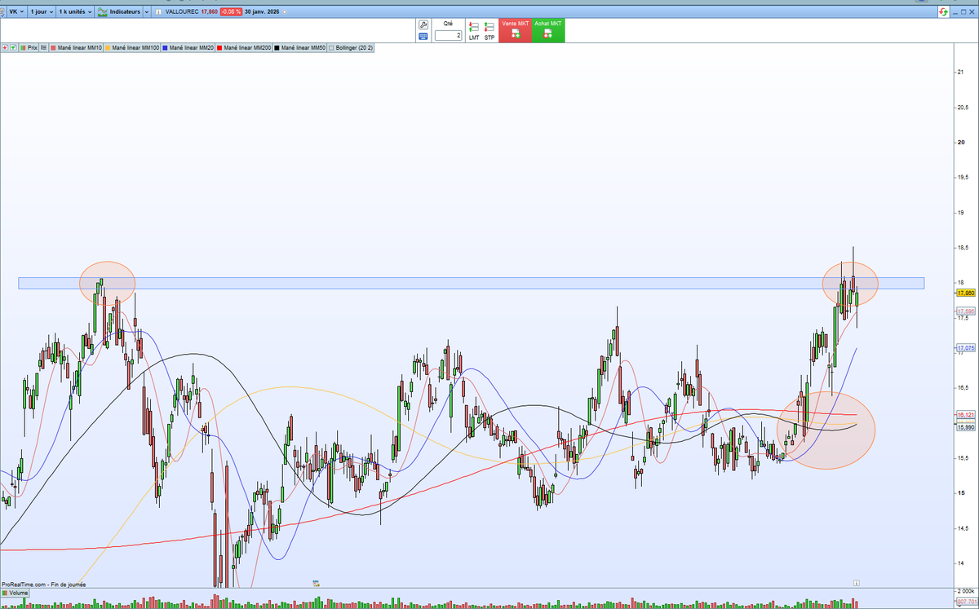Click the icon before VALLOUREC name
The width and height of the screenshot is (979, 609).
[x=158, y=12]
